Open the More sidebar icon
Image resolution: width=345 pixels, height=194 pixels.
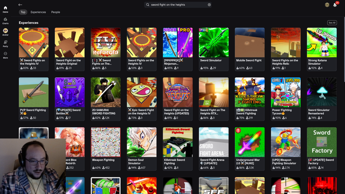click(x=5, y=55)
